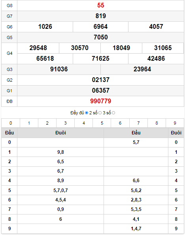Click digit filter 9 in number row

175,123
